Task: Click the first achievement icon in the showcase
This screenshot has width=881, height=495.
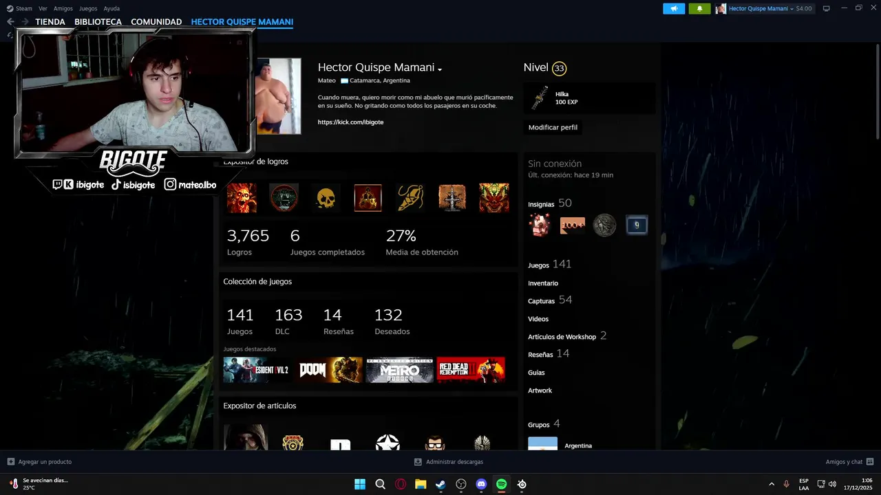Action: pyautogui.click(x=242, y=198)
